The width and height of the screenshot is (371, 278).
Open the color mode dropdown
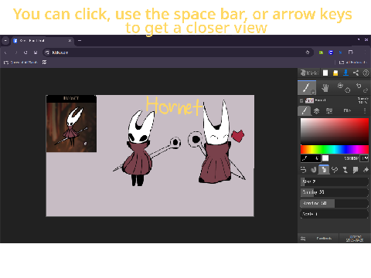365,158
